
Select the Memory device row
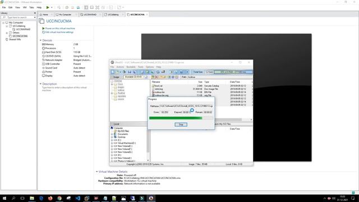[66, 44]
